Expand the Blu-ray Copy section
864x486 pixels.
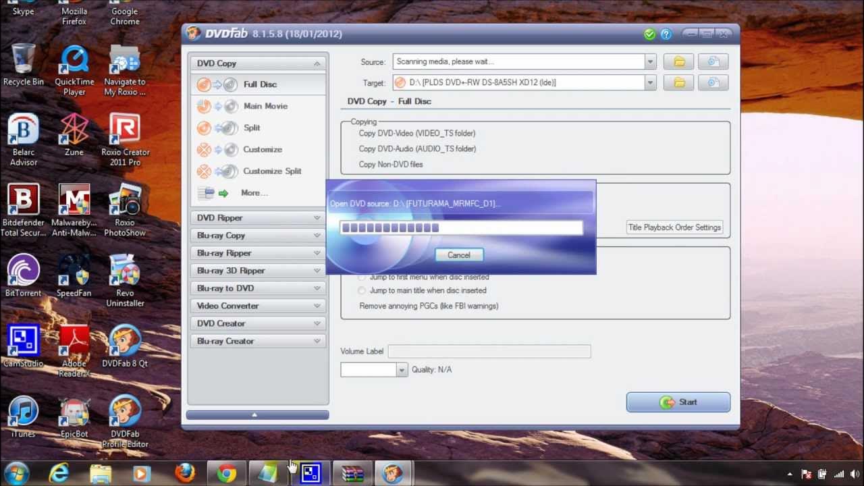pos(317,236)
